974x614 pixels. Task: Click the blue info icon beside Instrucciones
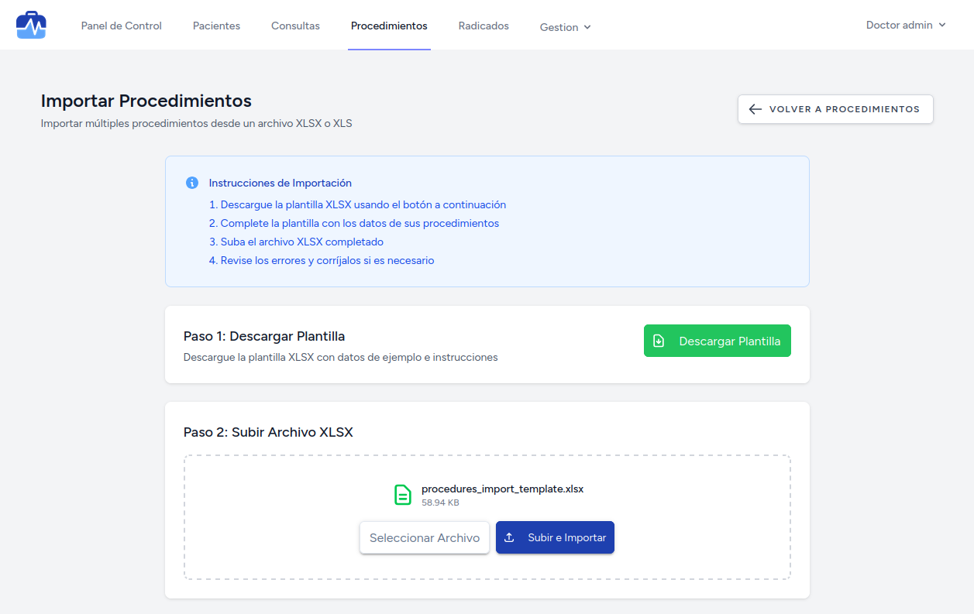point(192,183)
